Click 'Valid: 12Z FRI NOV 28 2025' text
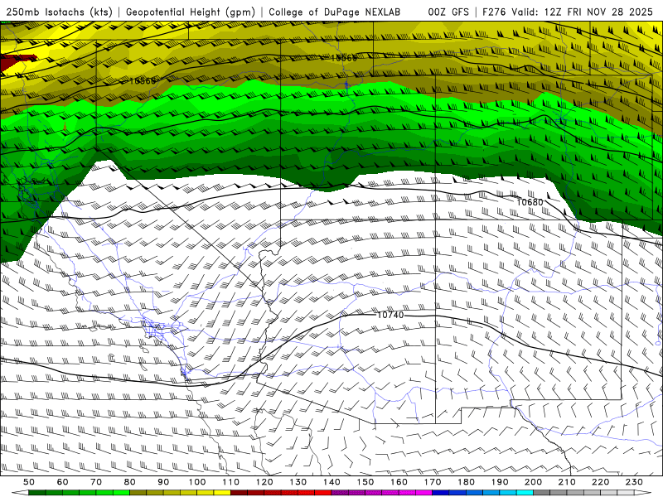This screenshot has width=663, height=497. (x=583, y=12)
